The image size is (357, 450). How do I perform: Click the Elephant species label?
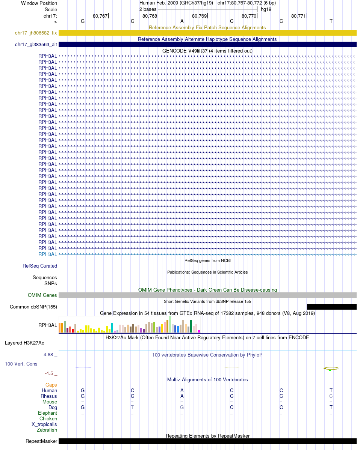pyautogui.click(x=47, y=413)
